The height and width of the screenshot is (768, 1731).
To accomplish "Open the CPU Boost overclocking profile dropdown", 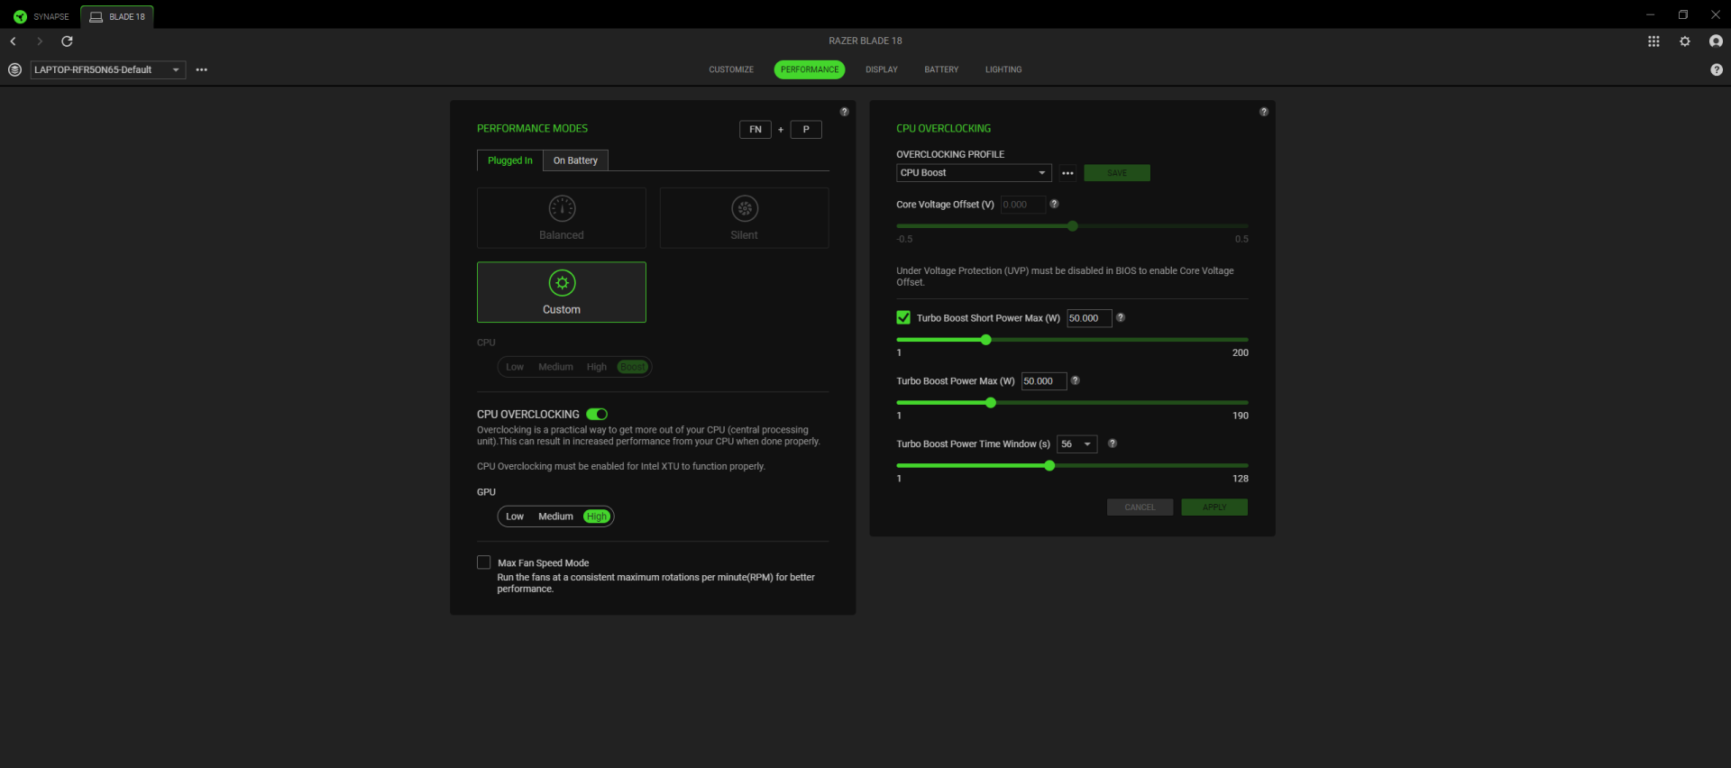I will 974,173.
